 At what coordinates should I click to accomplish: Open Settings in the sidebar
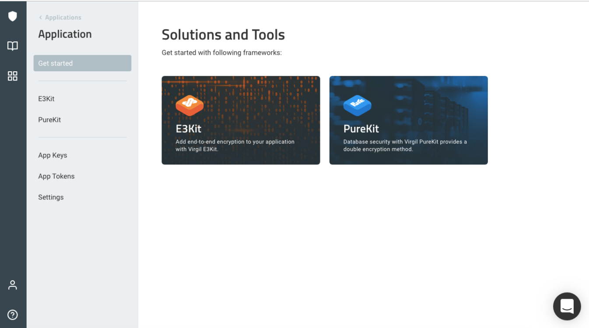point(51,197)
